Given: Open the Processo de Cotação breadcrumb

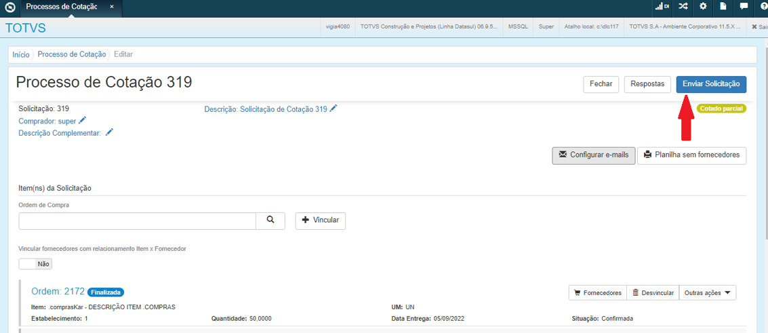Looking at the screenshot, I should 71,54.
